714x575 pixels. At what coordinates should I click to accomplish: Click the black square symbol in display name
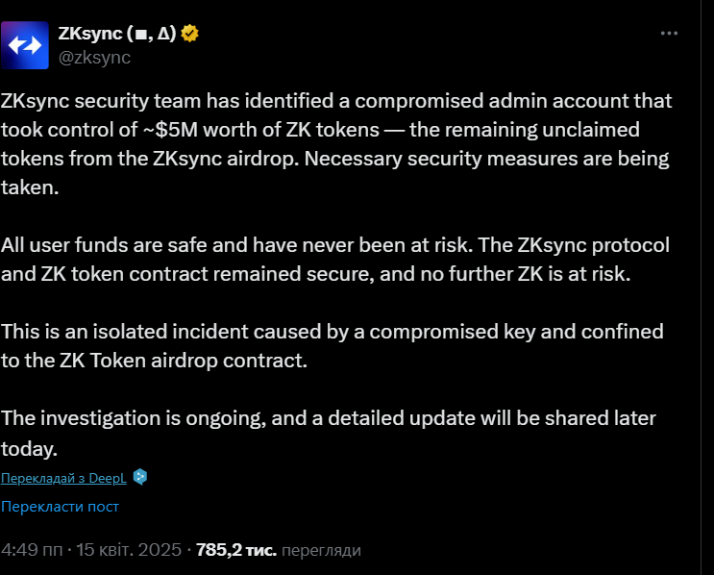140,35
